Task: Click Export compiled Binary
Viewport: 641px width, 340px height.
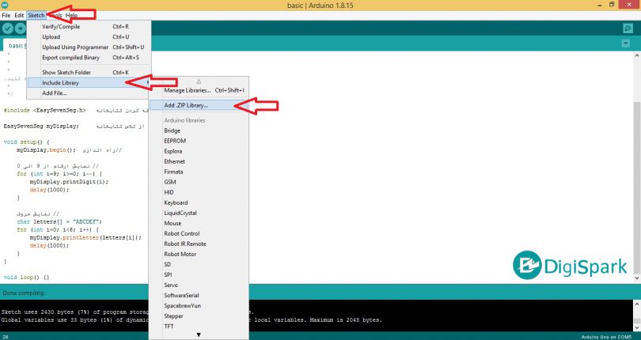Action: click(70, 57)
